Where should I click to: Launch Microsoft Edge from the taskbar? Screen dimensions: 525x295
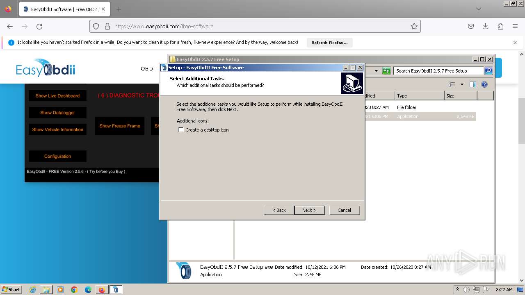pyautogui.click(x=88, y=290)
